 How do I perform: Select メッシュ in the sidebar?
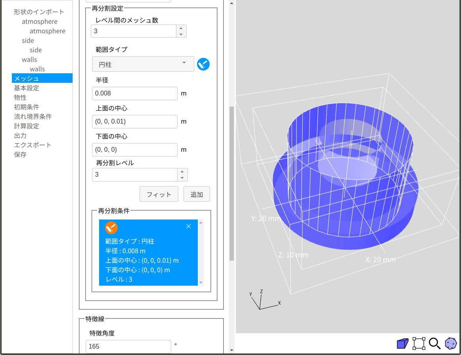[x=42, y=78]
